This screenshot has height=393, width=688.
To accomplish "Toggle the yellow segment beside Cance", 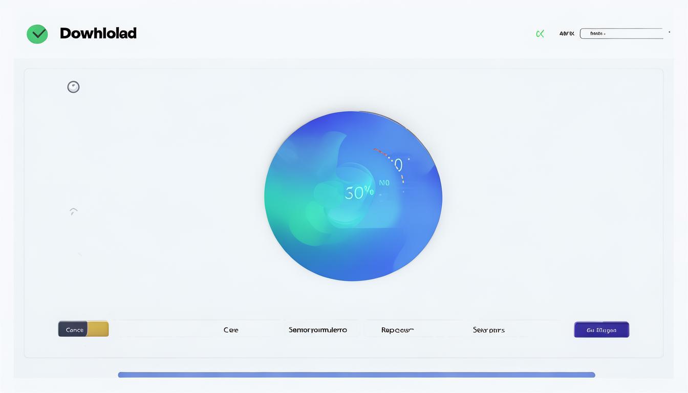I will [x=98, y=329].
